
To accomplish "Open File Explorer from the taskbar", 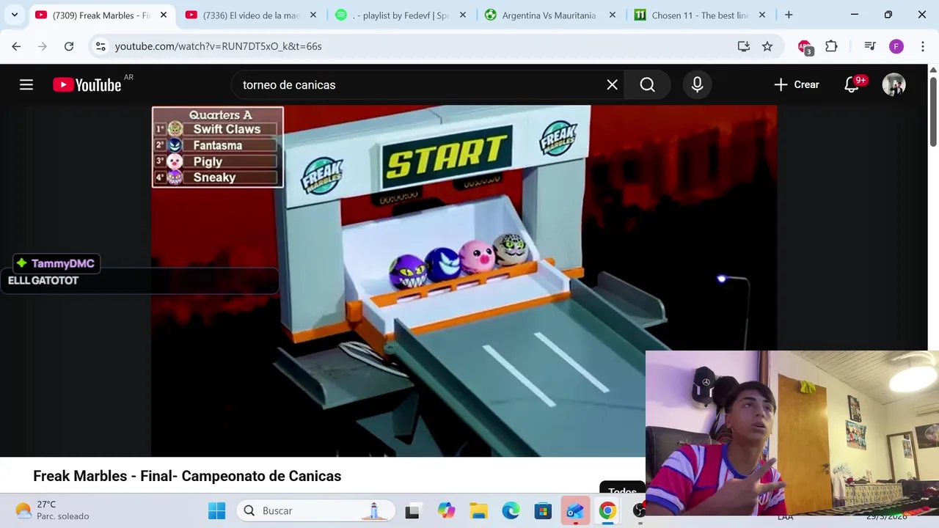I will (x=478, y=510).
